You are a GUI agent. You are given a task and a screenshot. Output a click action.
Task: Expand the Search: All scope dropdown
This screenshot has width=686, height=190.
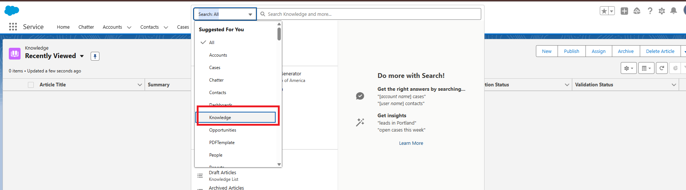point(225,14)
